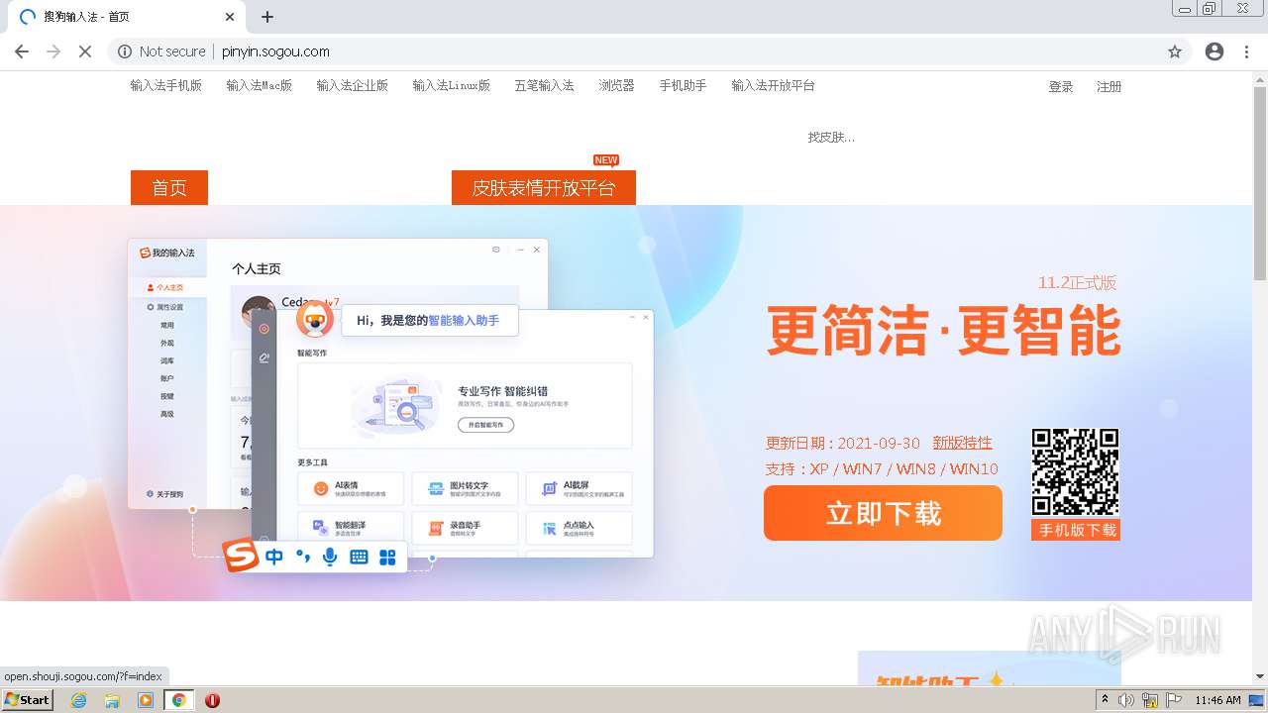Click the microphone voice input icon
Image resolution: width=1268 pixels, height=713 pixels.
tap(330, 558)
